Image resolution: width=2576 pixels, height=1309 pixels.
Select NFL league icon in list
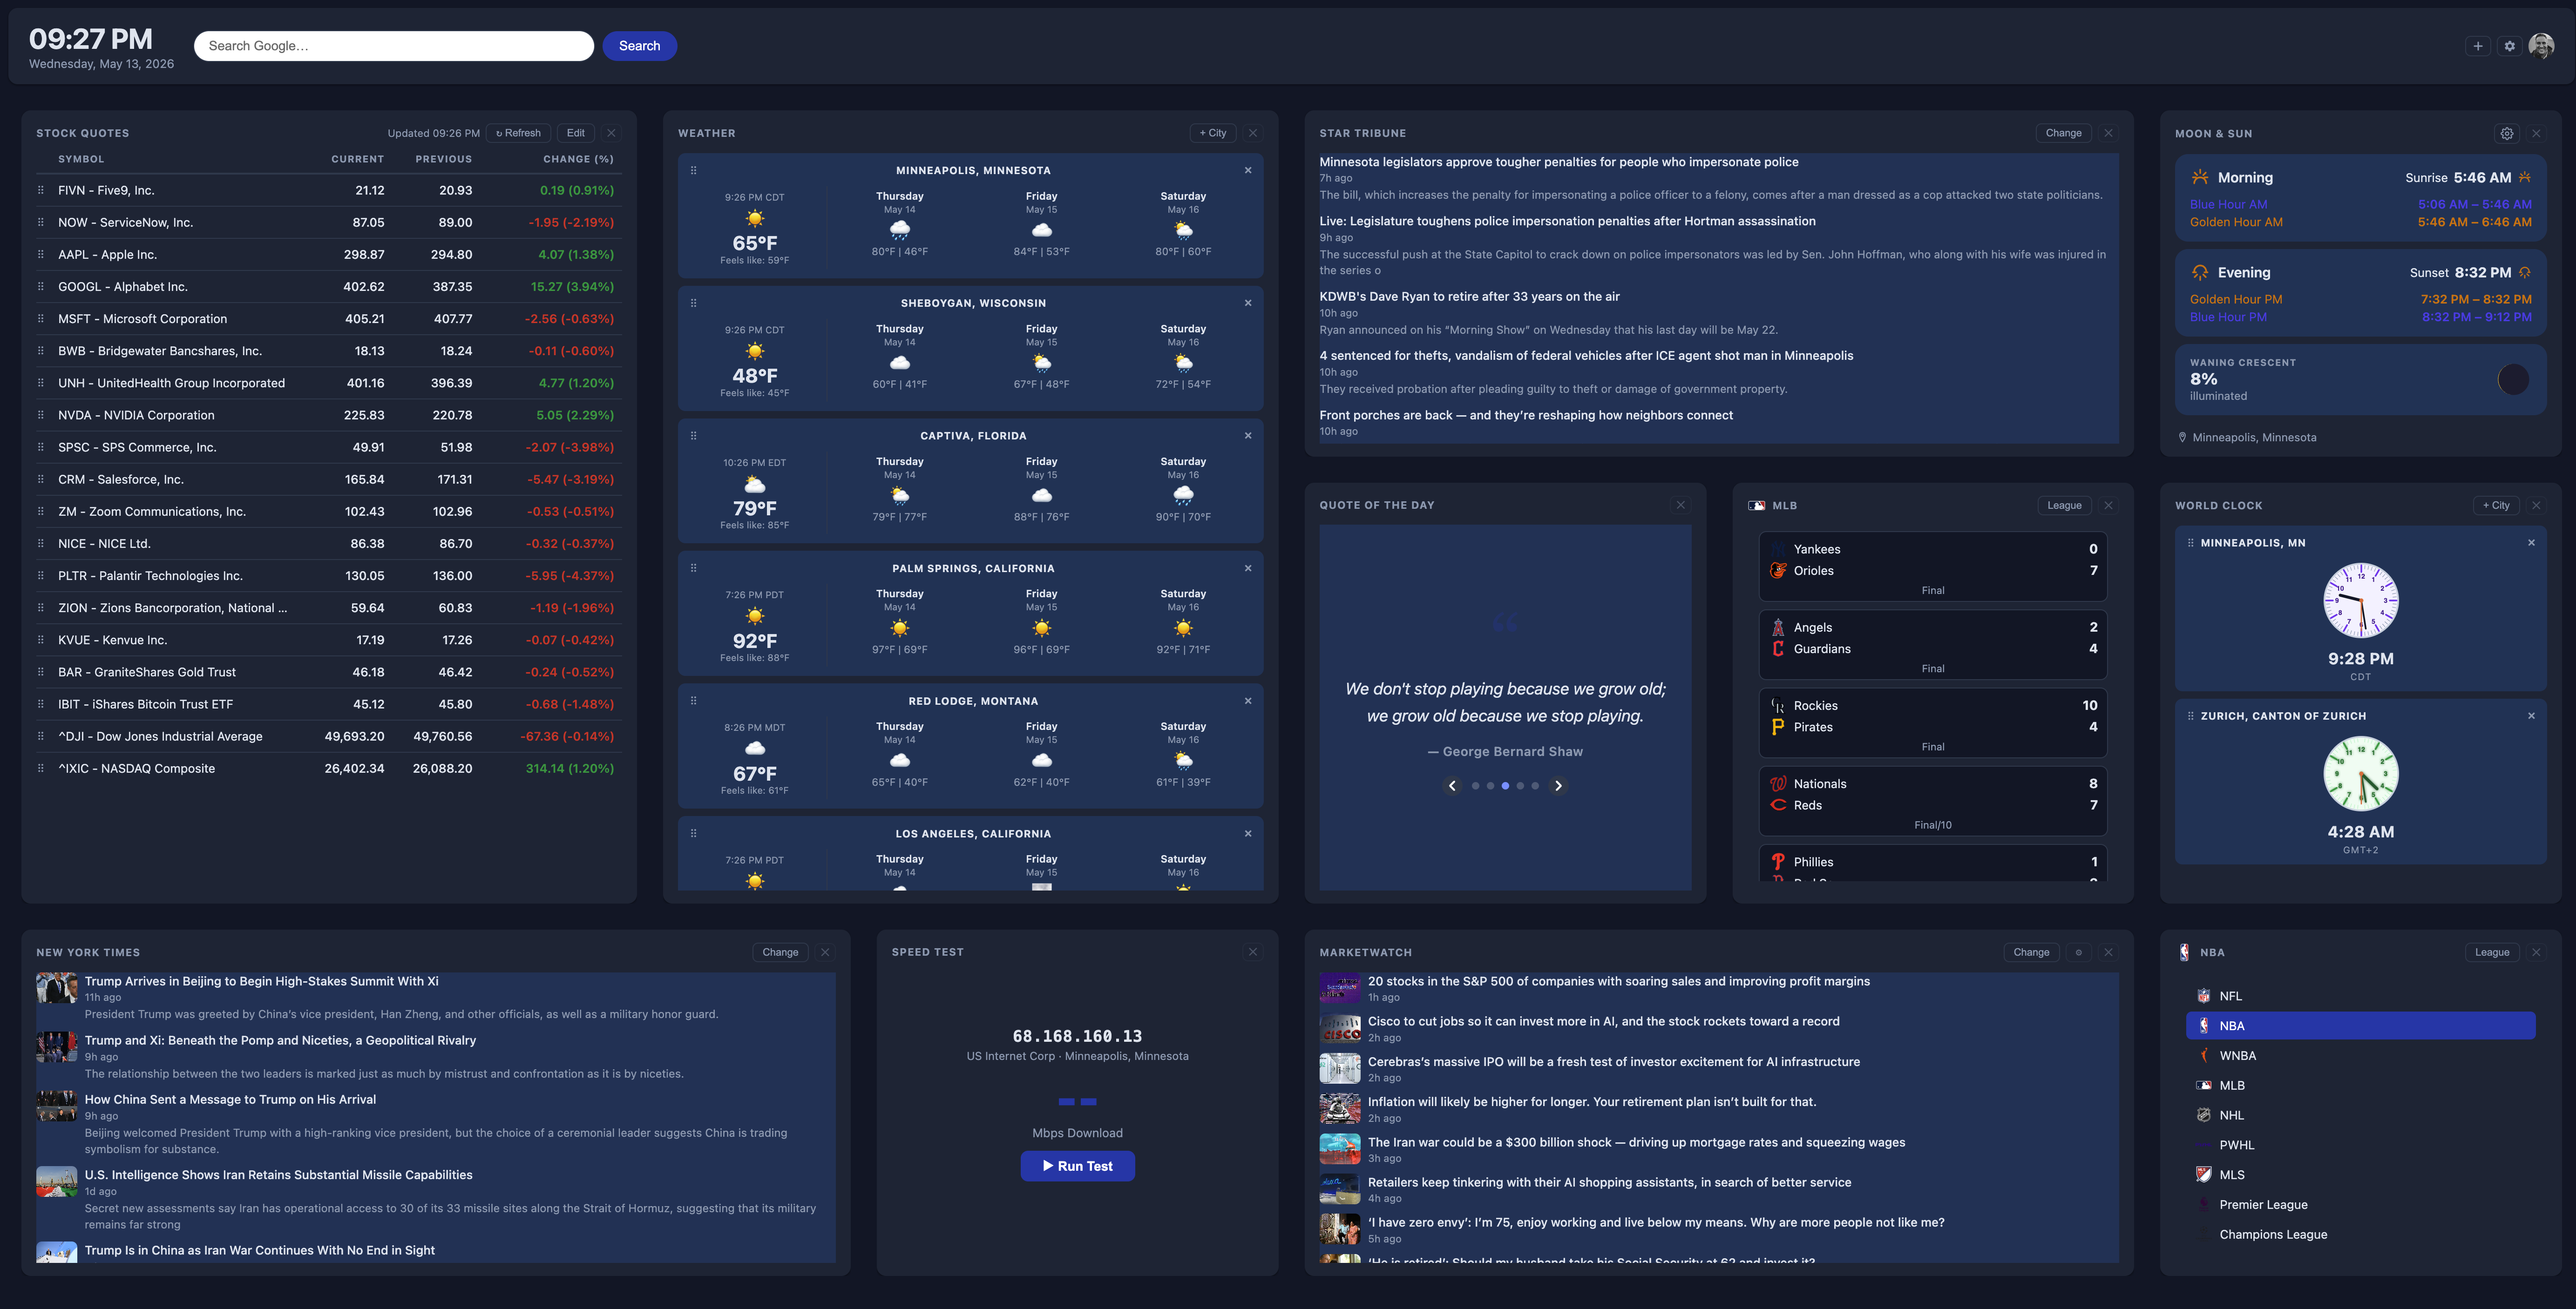2203,996
